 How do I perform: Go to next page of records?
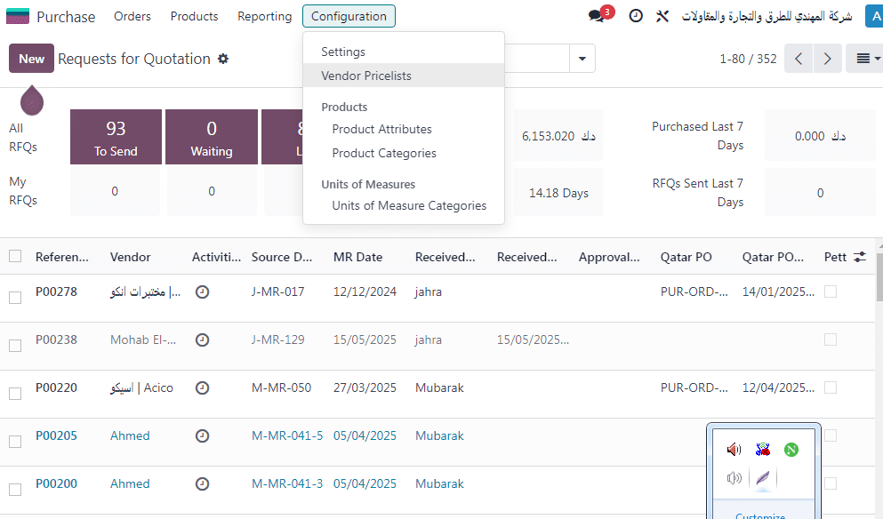(x=828, y=59)
